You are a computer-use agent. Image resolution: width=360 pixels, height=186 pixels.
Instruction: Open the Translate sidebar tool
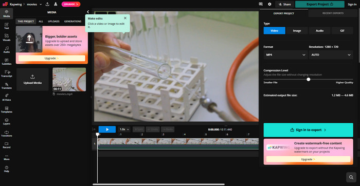6,85
